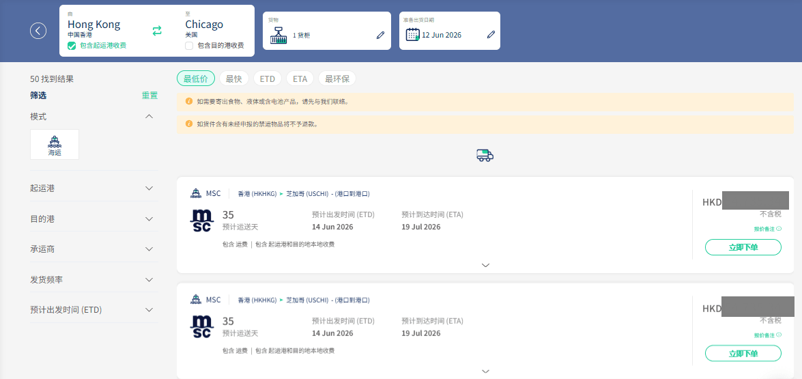Click the delivery truck icon above results
Viewport: 802px width, 379px height.
point(485,155)
